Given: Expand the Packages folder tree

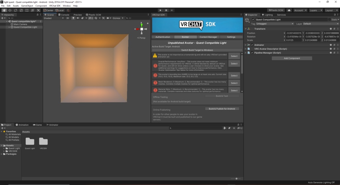Looking at the screenshot, I should (2, 154).
